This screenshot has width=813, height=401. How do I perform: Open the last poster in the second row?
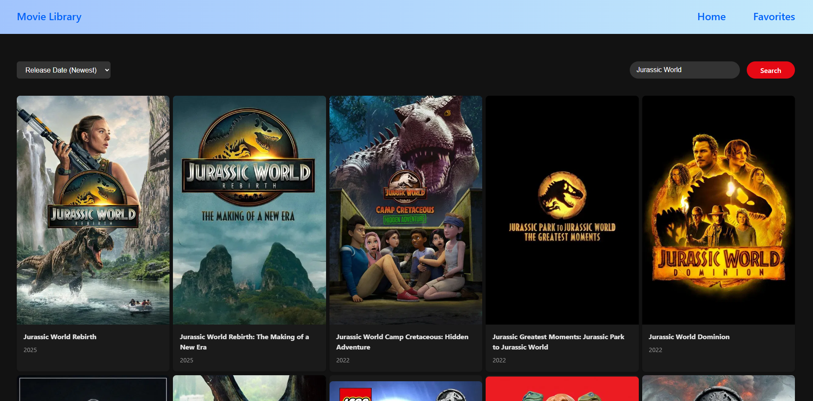[718, 389]
